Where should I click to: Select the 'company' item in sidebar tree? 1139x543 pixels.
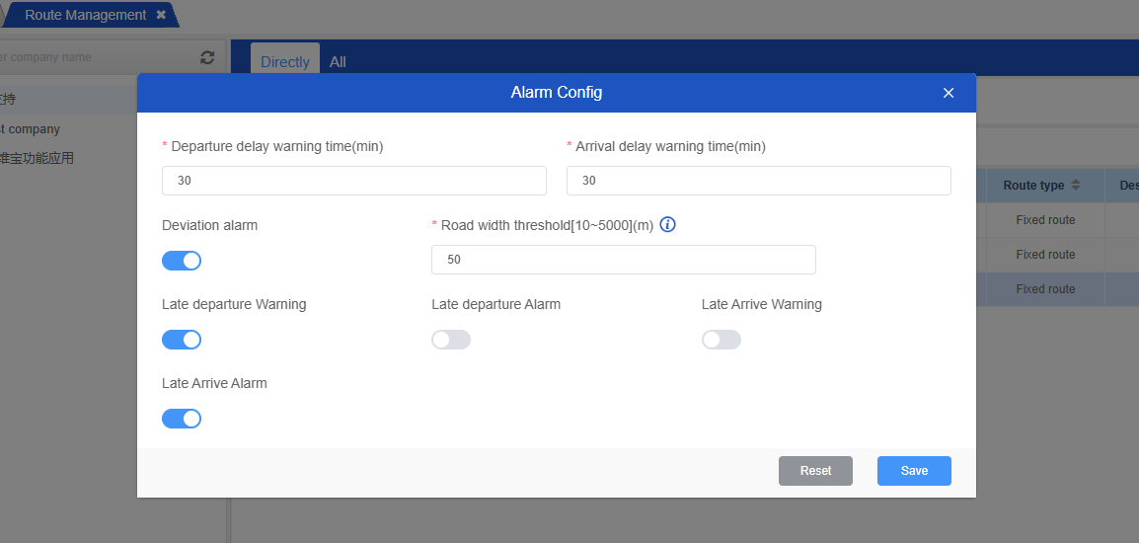tap(32, 129)
